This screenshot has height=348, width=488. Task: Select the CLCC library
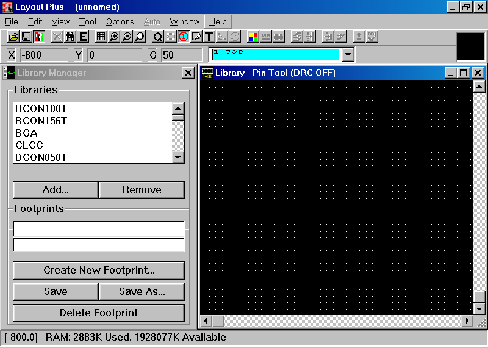click(93, 145)
